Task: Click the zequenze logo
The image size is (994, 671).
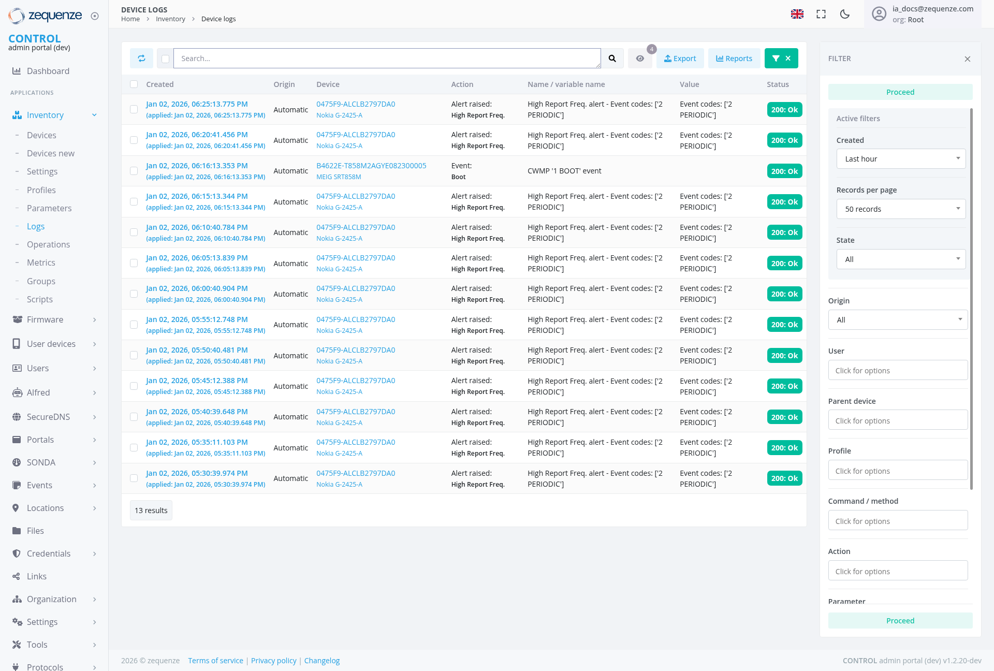Action: (x=45, y=16)
